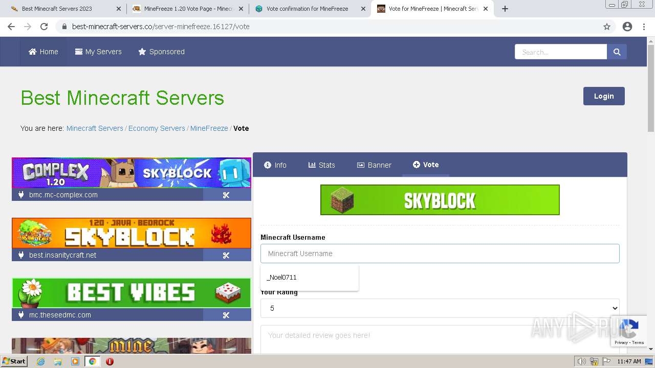
Task: Bookmark this page with the star icon
Action: 607,27
